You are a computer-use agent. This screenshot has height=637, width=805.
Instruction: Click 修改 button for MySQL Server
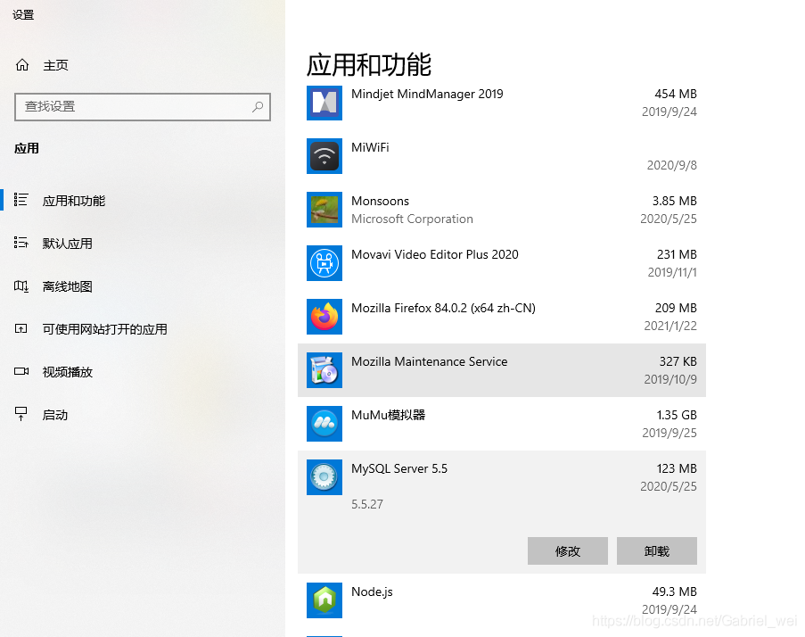tap(567, 551)
